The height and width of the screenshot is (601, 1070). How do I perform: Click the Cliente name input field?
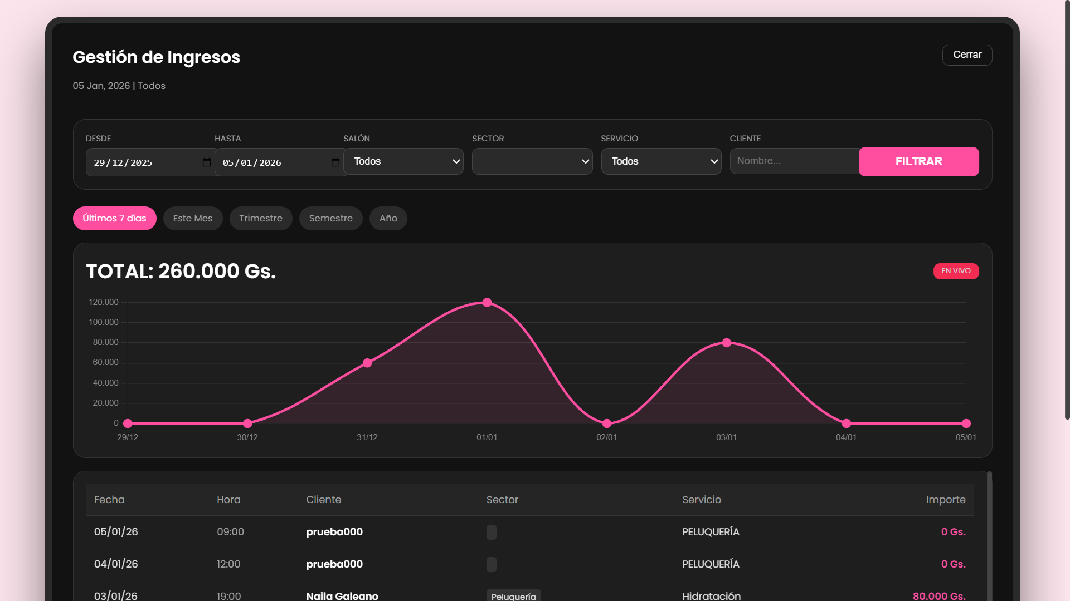[794, 161]
